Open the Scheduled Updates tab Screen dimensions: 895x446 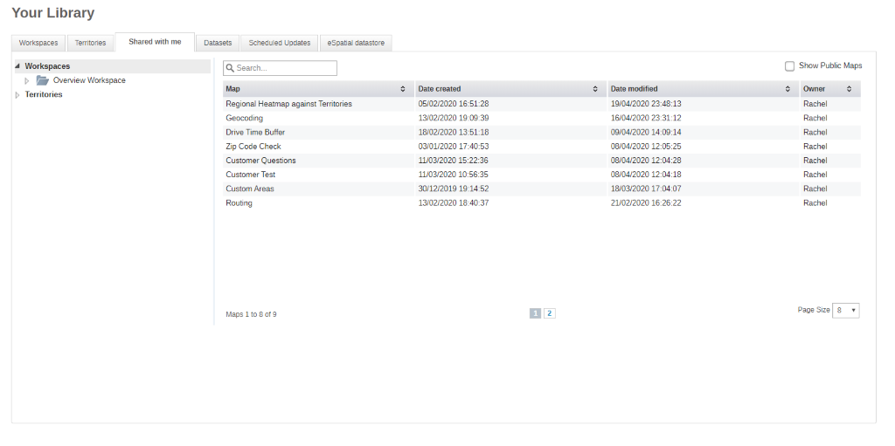point(280,43)
